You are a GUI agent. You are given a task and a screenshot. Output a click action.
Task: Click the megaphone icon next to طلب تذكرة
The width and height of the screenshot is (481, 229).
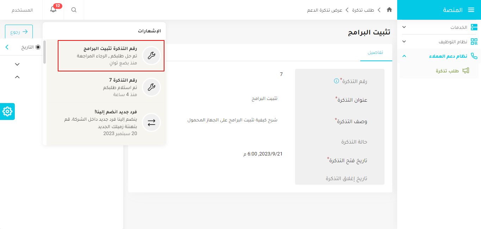(465, 70)
